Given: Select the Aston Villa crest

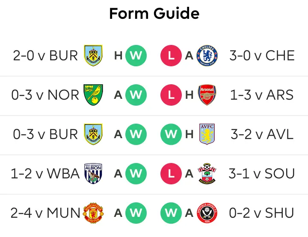Looking at the screenshot, I should pos(207,134).
